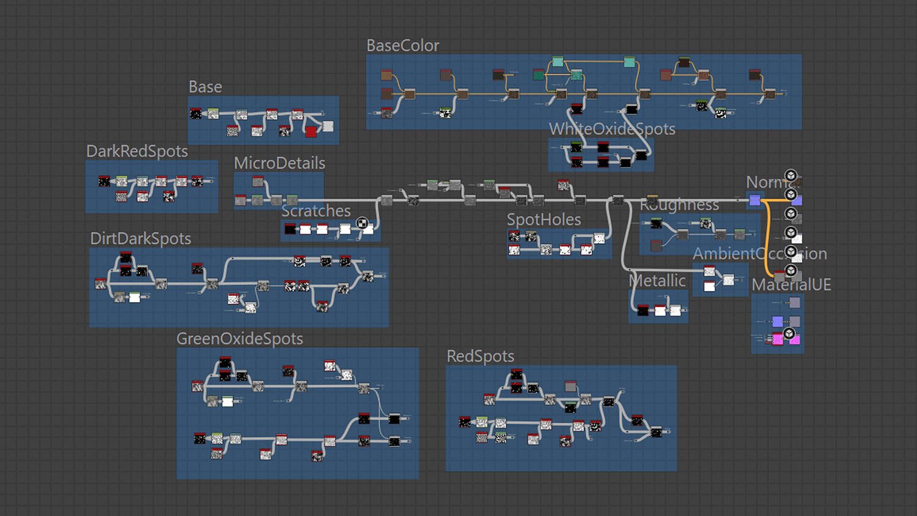Viewport: 917px width, 516px height.
Task: Select the dark red node in the Roughness frame
Action: (656, 246)
